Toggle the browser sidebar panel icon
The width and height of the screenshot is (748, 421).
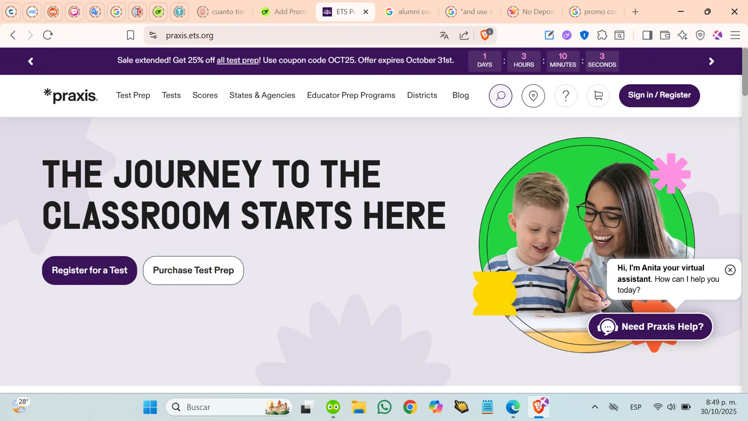[647, 35]
